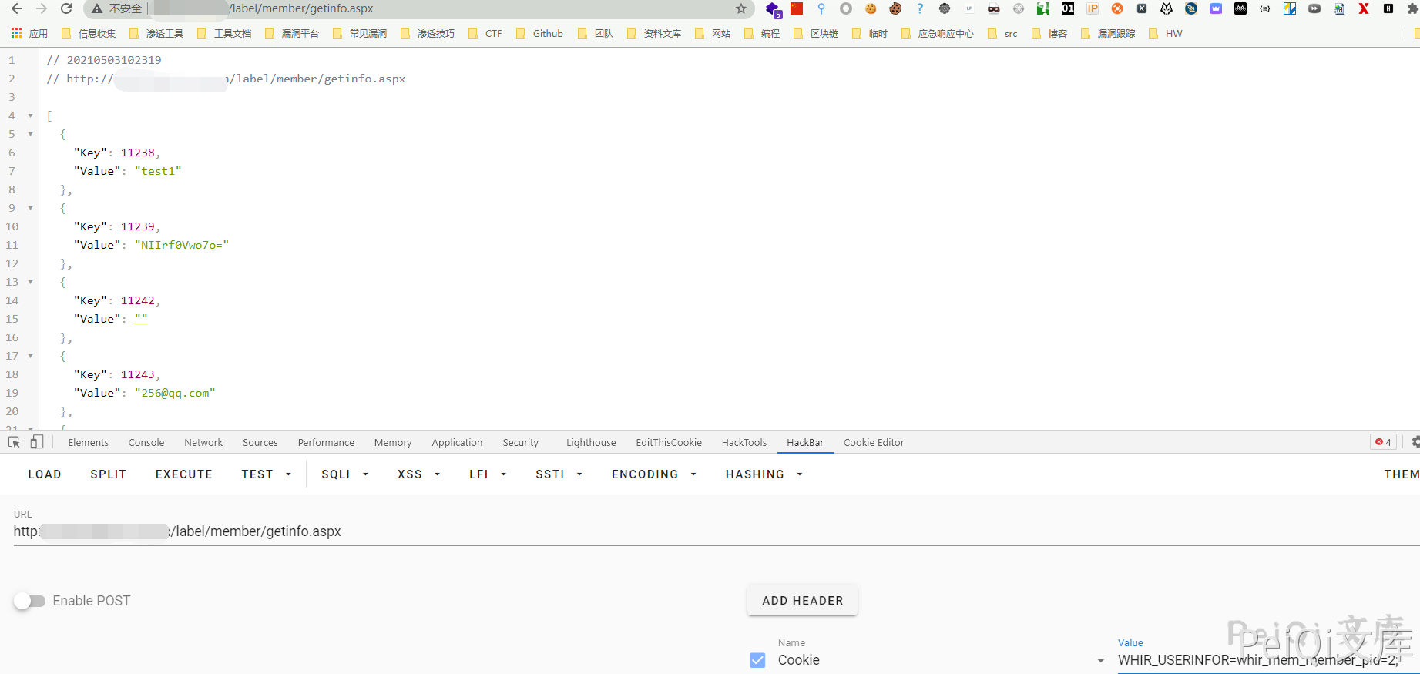1420x674 pixels.
Task: Click the browser reload icon
Action: pyautogui.click(x=66, y=8)
